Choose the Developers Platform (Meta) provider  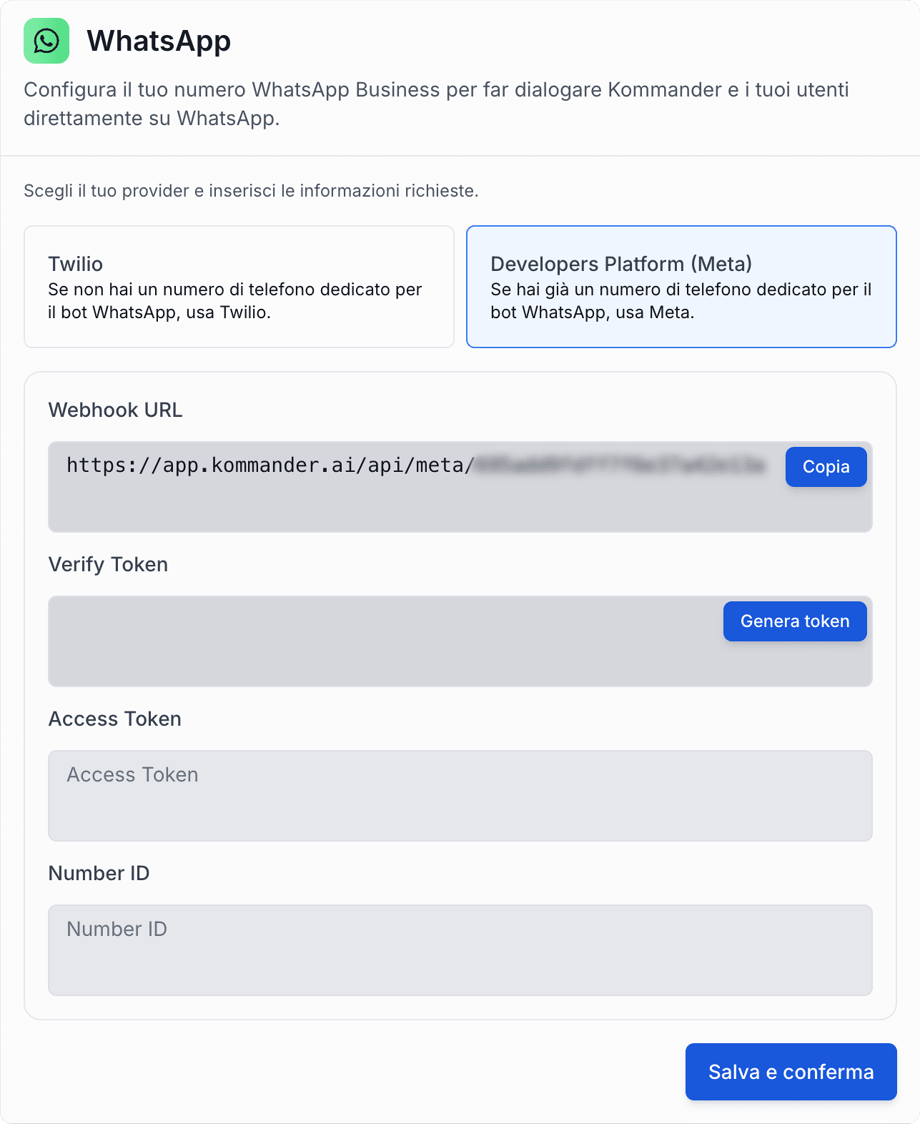(681, 287)
